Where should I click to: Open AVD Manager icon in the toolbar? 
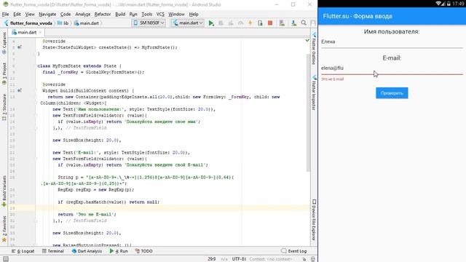tap(282, 23)
